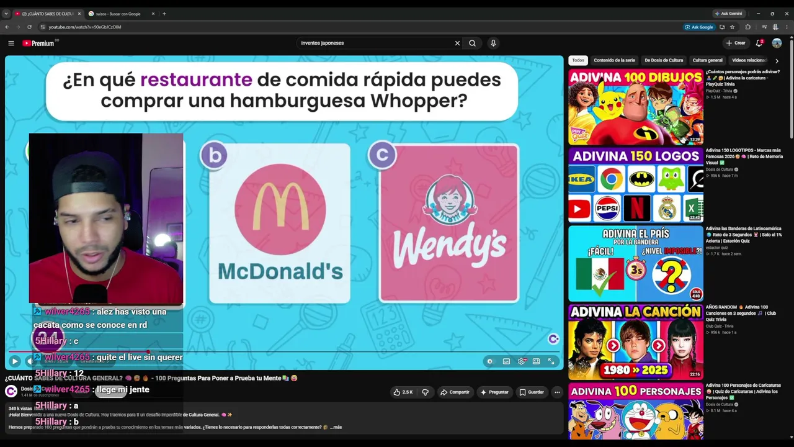Image resolution: width=794 pixels, height=447 pixels.
Task: Click the Compartir share button
Action: 455,392
